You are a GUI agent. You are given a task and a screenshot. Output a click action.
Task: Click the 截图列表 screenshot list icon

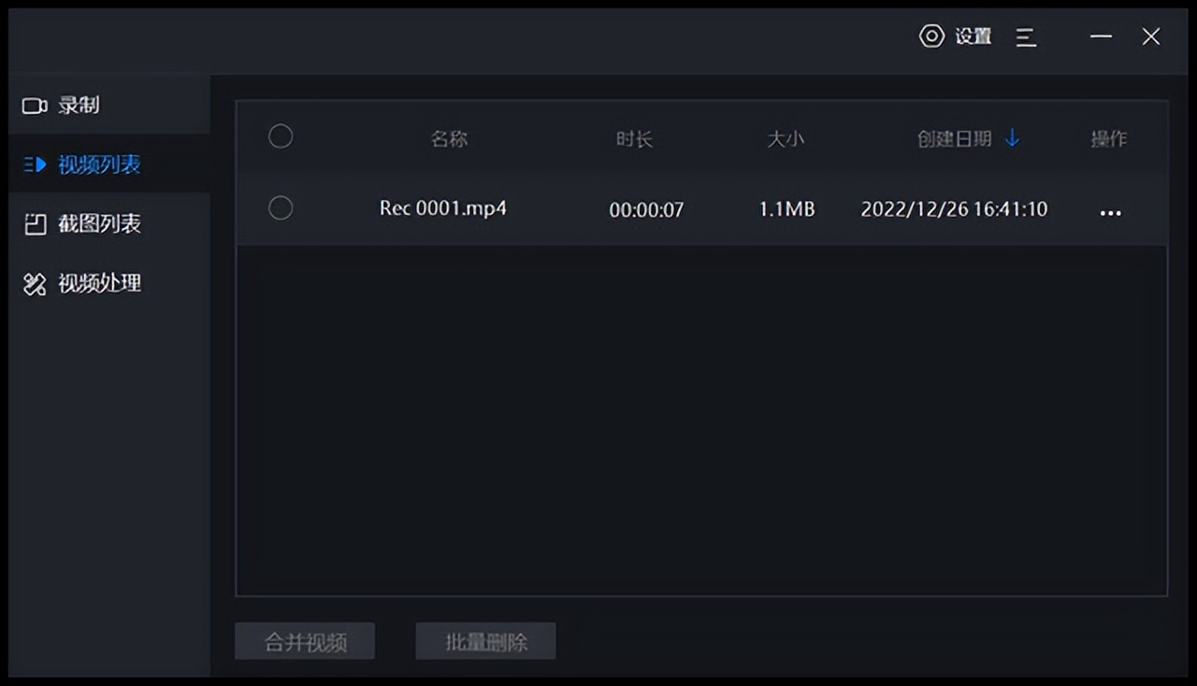click(34, 224)
